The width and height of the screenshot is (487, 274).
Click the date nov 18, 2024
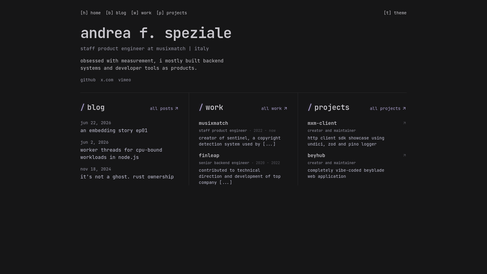click(96, 169)
